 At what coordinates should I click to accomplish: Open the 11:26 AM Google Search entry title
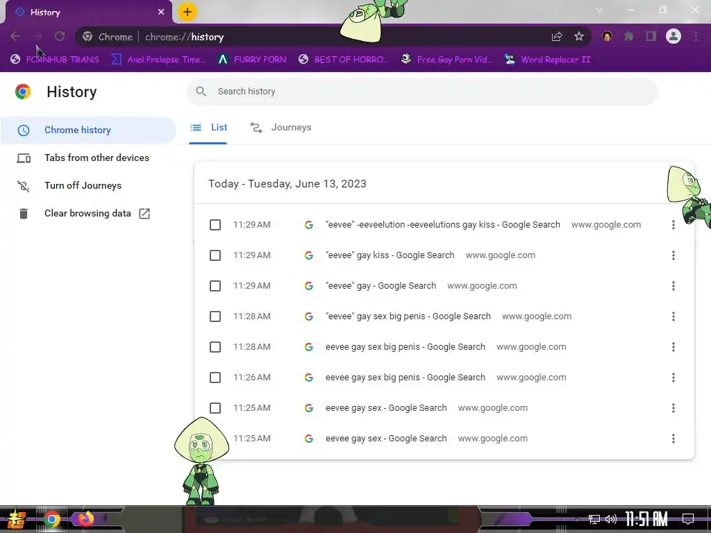point(405,378)
